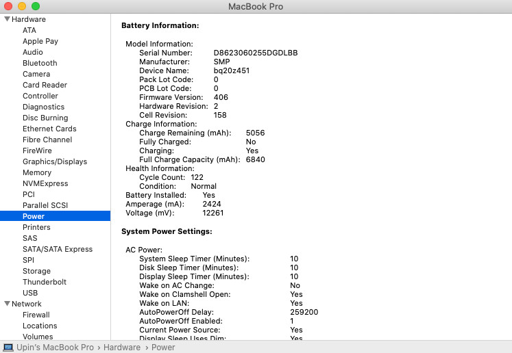The width and height of the screenshot is (512, 353).
Task: Click the MacBook Pro window title
Action: (x=256, y=7)
